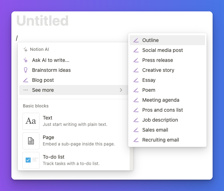Select Job description from submenu
224x191 pixels.
(167, 120)
